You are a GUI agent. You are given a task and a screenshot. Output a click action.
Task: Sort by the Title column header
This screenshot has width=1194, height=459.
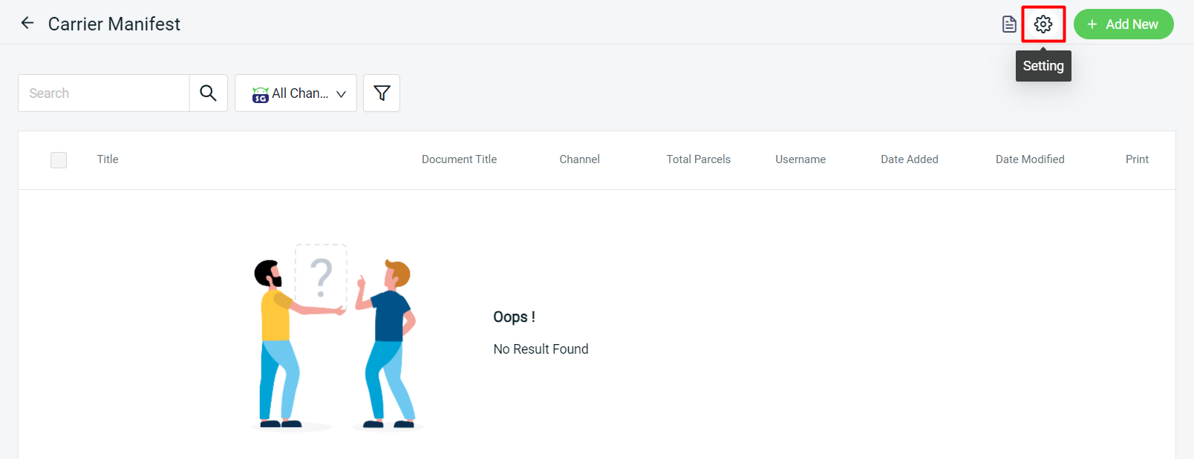(108, 159)
